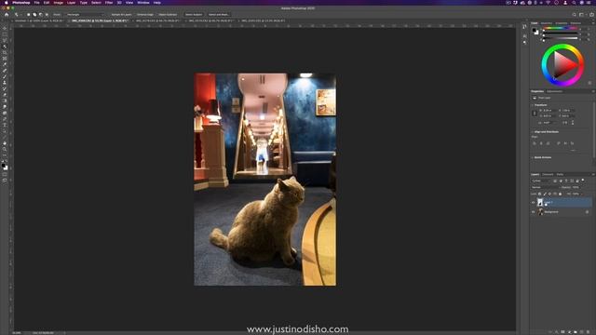Select the Clone Stamp tool
This screenshot has width=596, height=335.
coord(5,83)
